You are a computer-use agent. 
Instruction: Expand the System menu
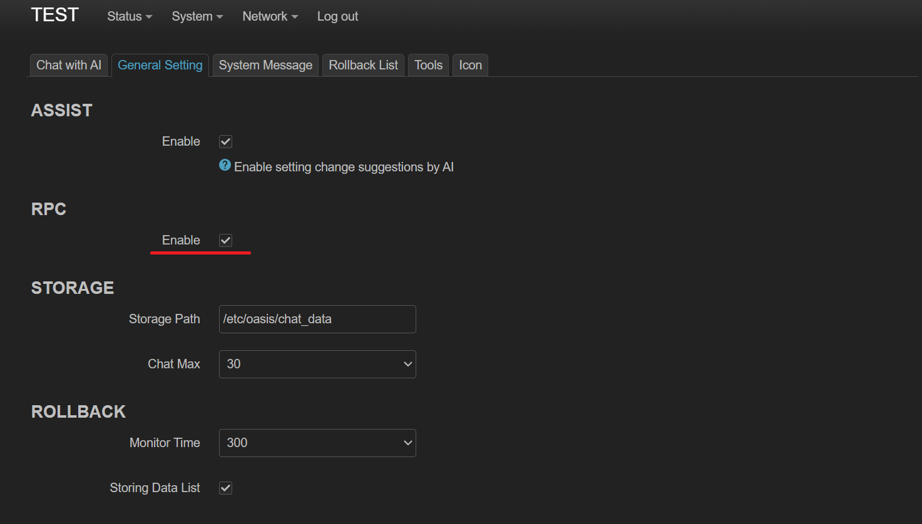197,17
